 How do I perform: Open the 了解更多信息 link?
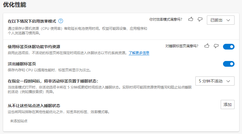point(139,53)
